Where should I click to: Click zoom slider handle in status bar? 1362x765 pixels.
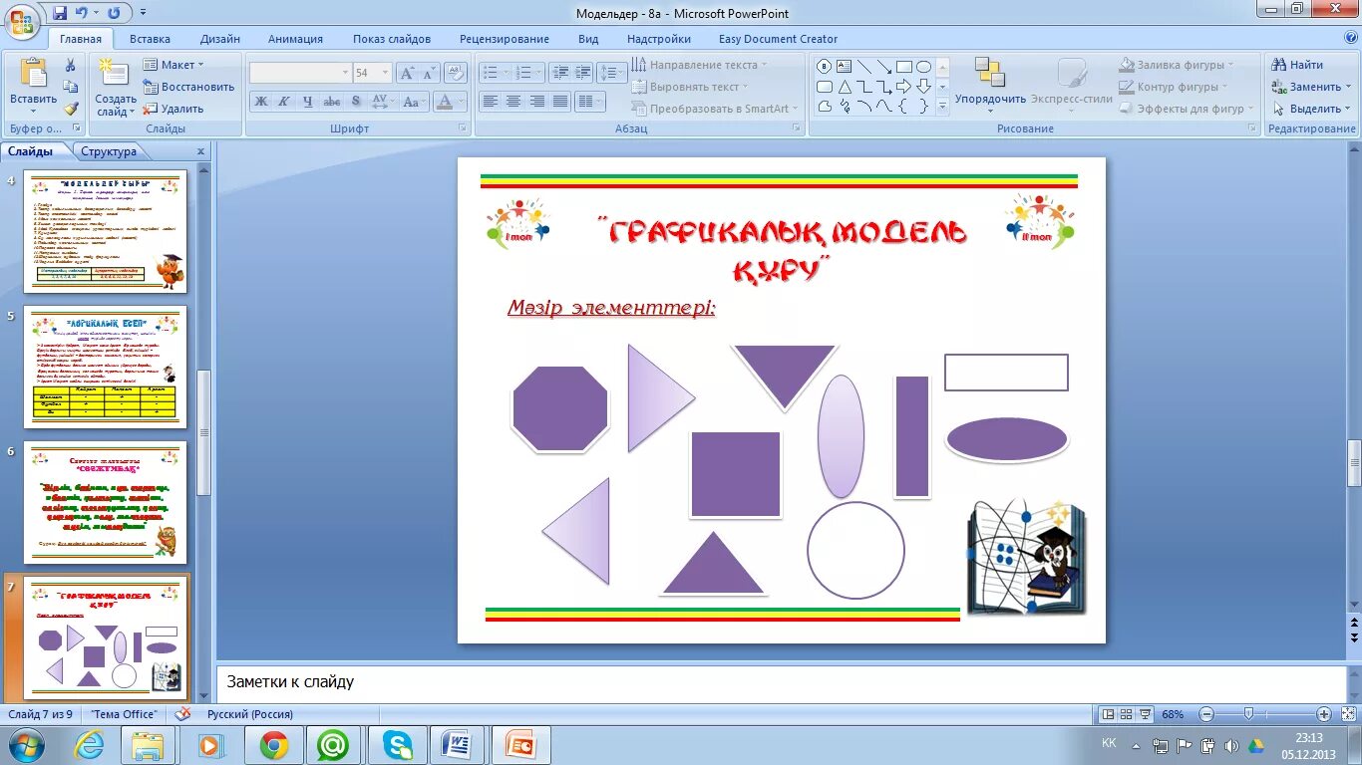(x=1248, y=714)
